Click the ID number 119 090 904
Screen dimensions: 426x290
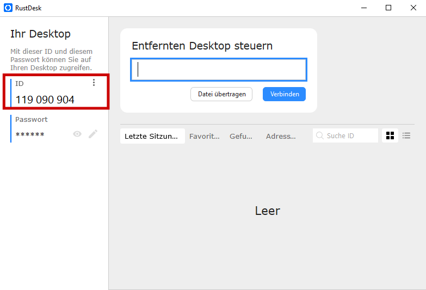(x=45, y=100)
